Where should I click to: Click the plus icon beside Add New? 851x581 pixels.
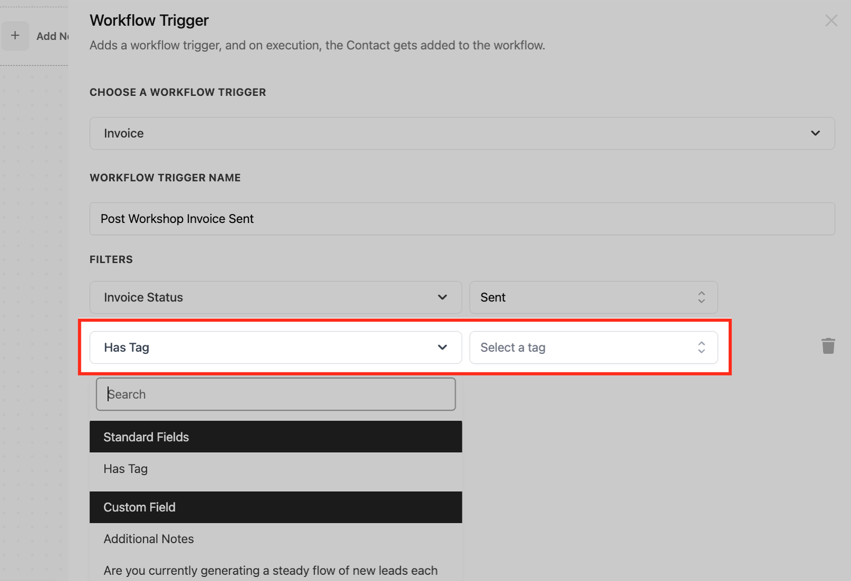(15, 36)
